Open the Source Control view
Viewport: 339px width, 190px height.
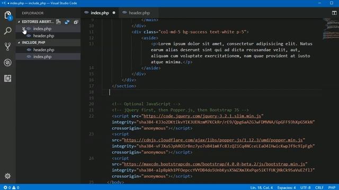(x=8, y=47)
